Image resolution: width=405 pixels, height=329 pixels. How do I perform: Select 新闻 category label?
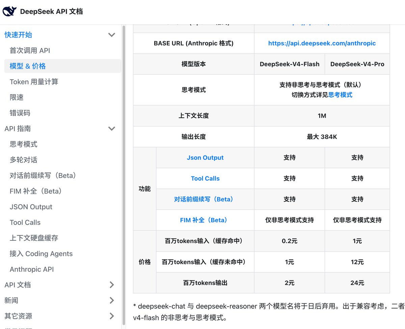(x=11, y=300)
